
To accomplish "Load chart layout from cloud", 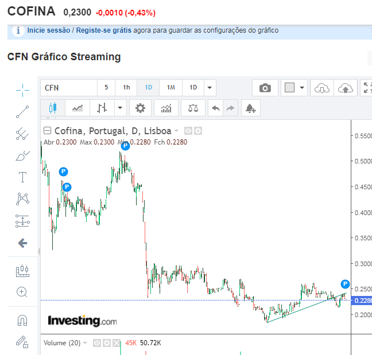I will point(322,88).
